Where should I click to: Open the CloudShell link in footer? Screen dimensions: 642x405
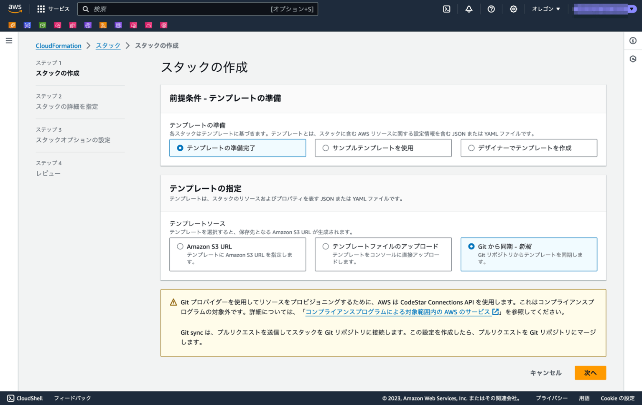click(x=25, y=398)
